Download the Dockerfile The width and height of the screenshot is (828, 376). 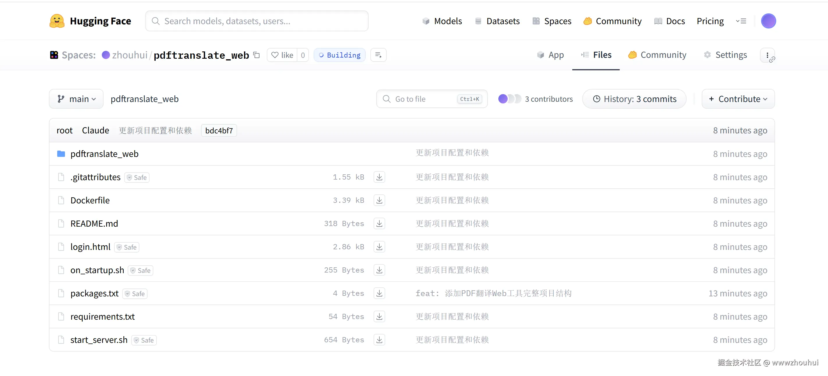click(379, 200)
